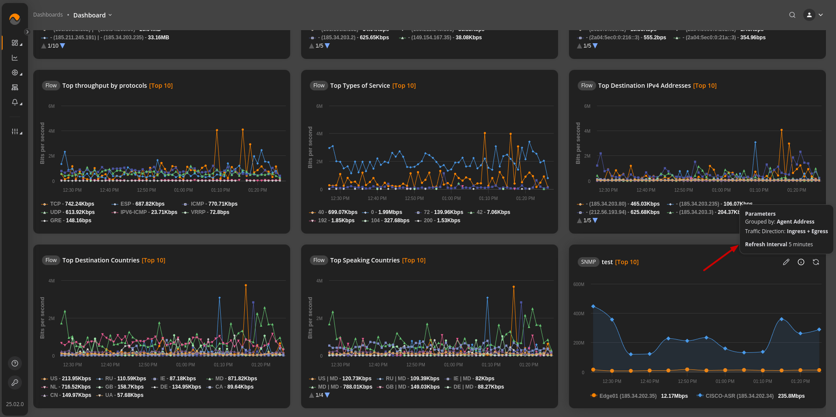The height and width of the screenshot is (417, 836).
Task: Click the info icon on test widget
Action: (x=801, y=262)
